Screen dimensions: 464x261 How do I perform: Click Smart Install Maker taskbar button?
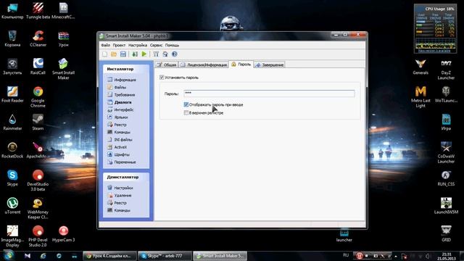[x=220, y=256]
